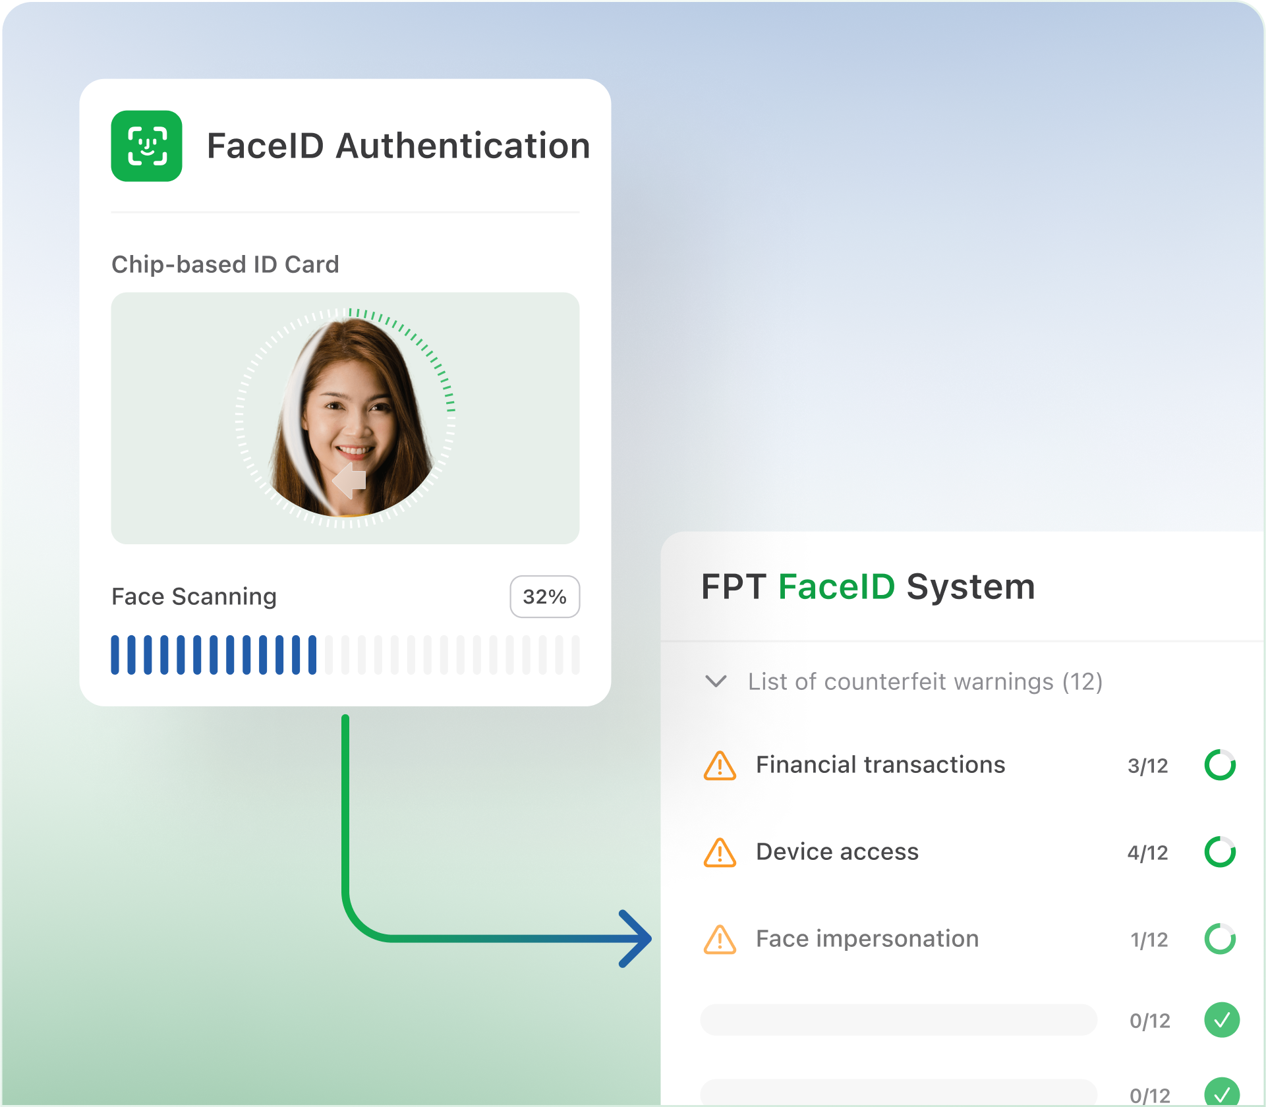Viewport: 1266px width, 1107px height.
Task: Click the first empty placeholder row bar
Action: pyautogui.click(x=898, y=1020)
